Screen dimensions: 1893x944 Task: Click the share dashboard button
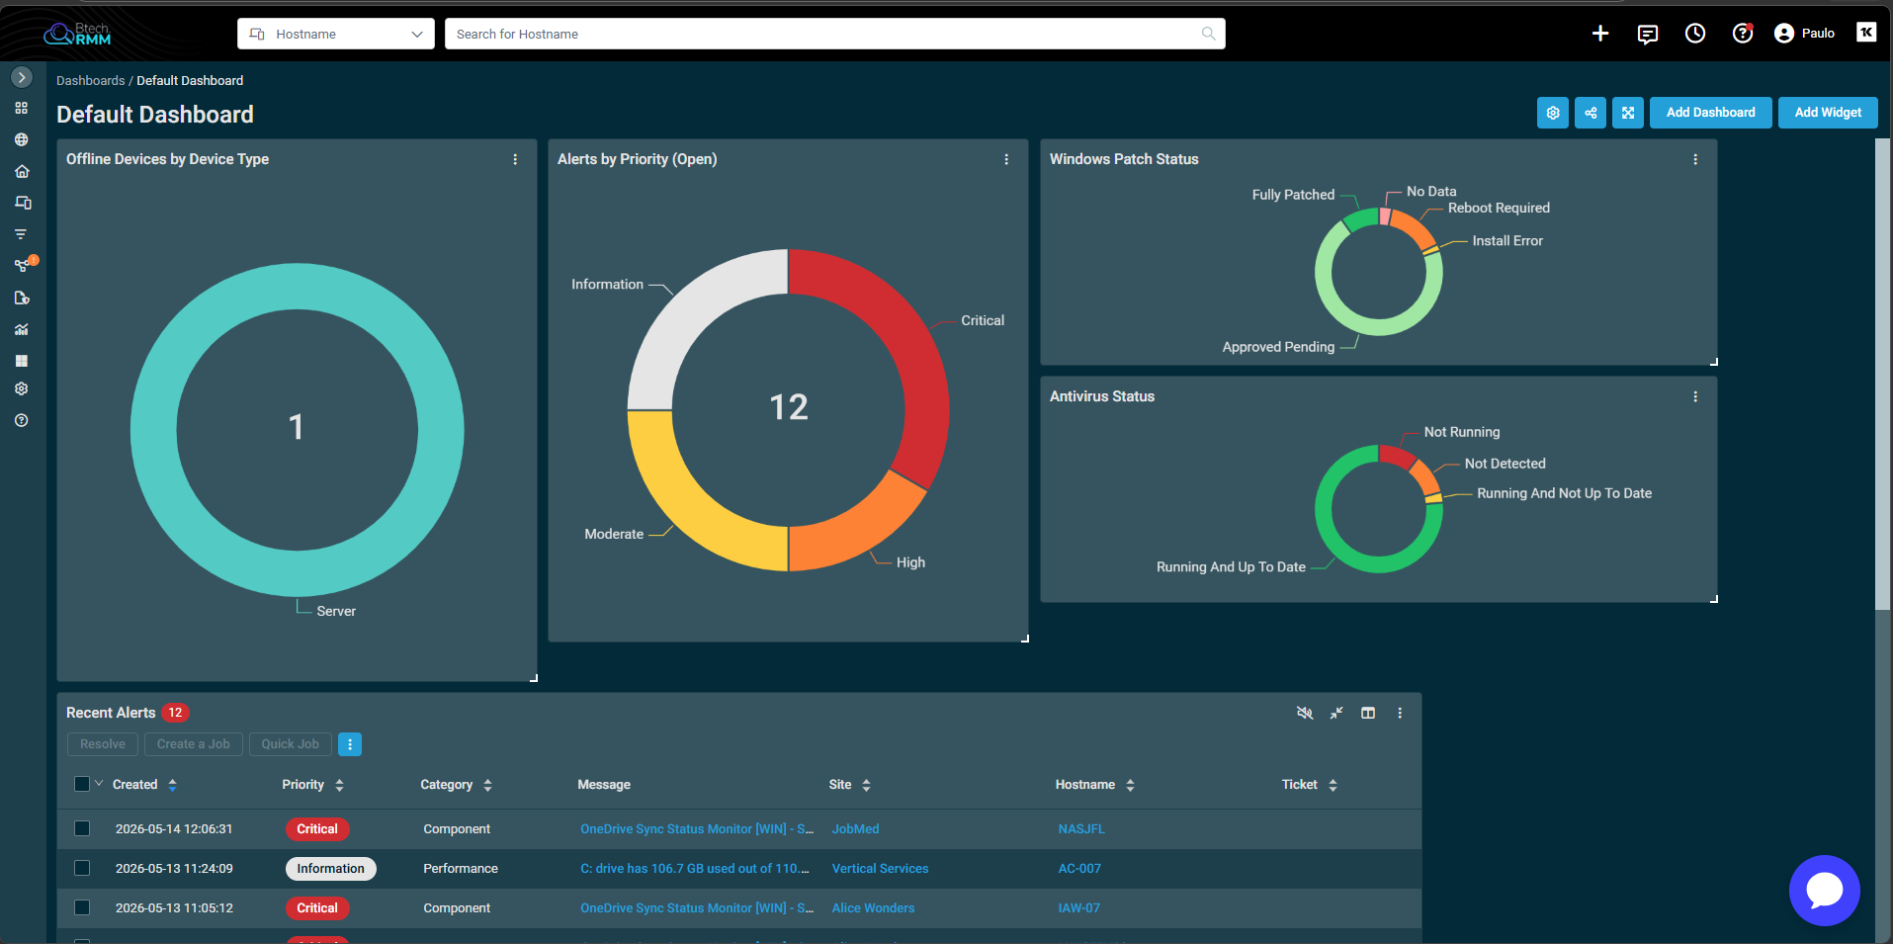pos(1591,113)
